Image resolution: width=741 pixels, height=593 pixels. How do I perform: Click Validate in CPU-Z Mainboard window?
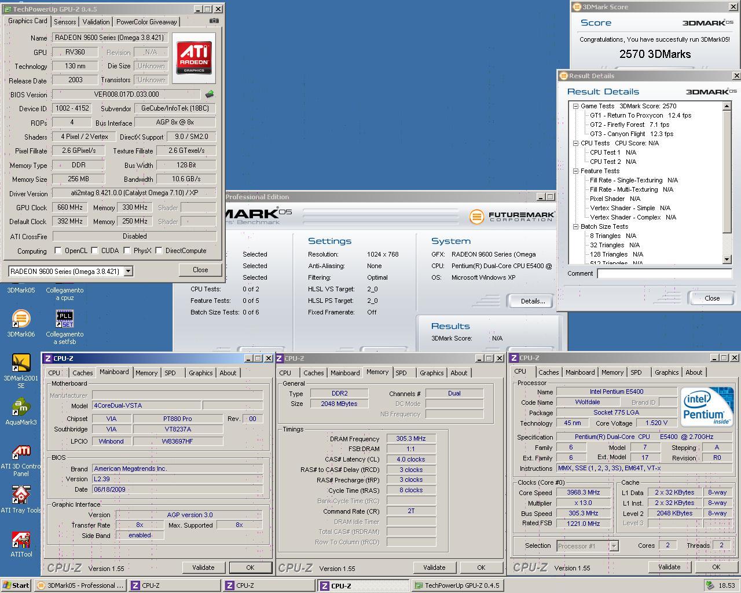[x=203, y=568]
